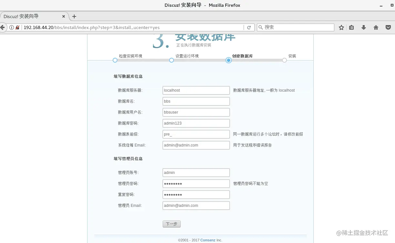
Task: Click the 管理员 Email: label
Action: point(130,206)
